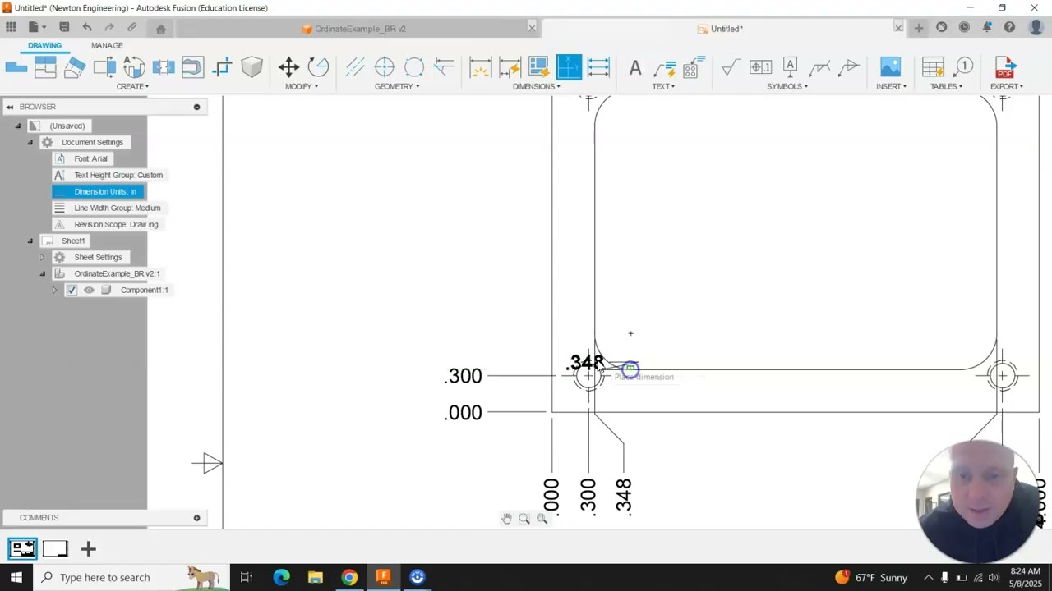This screenshot has height=591, width=1052.
Task: Select the Base View tool
Action: pyautogui.click(x=16, y=67)
